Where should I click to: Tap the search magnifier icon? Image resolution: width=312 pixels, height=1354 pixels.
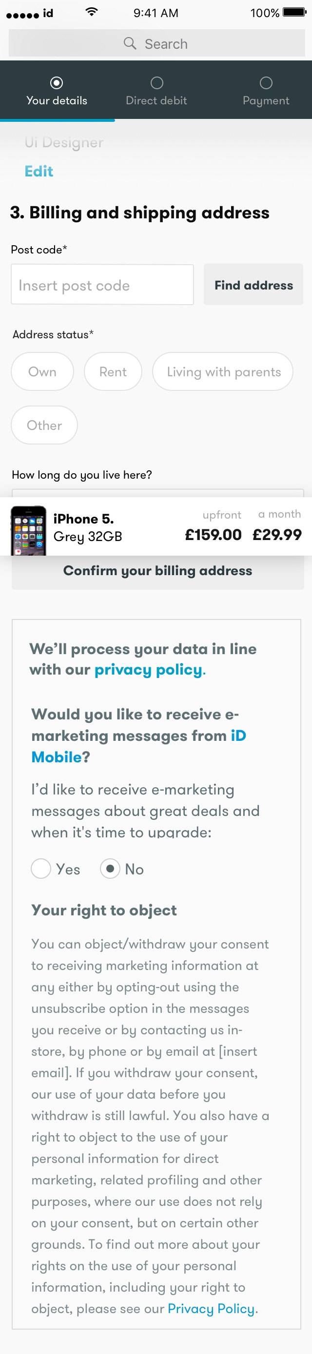[129, 43]
